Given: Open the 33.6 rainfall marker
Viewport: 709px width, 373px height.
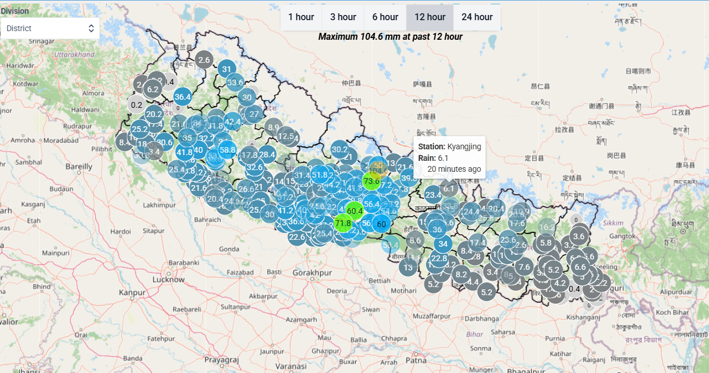Looking at the screenshot, I should (236, 82).
